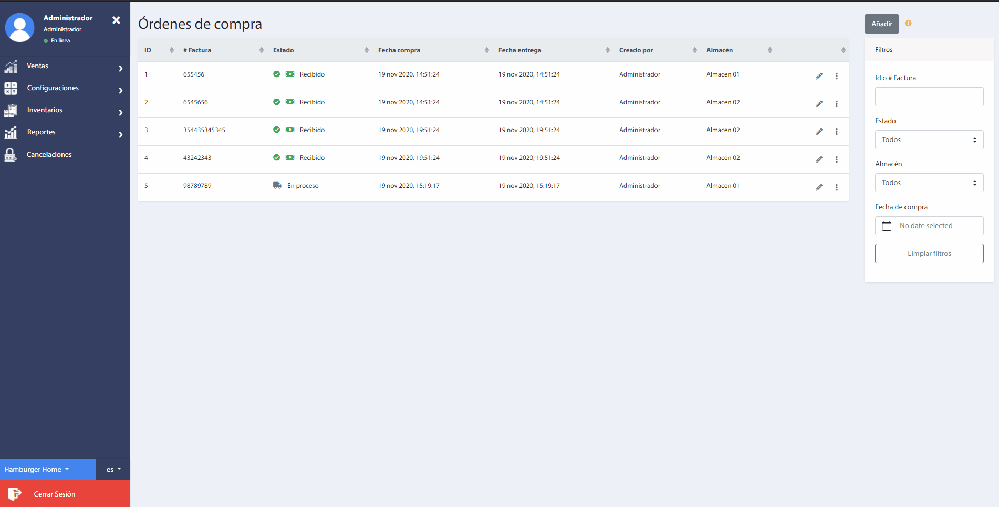999x507 pixels.
Task: Click the administrator profile avatar
Action: (20, 28)
